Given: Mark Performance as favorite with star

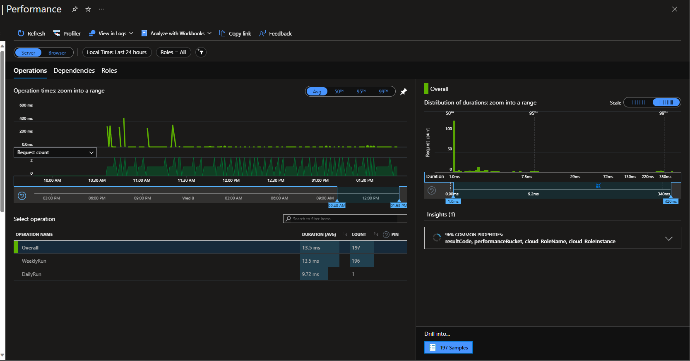Looking at the screenshot, I should [x=88, y=9].
